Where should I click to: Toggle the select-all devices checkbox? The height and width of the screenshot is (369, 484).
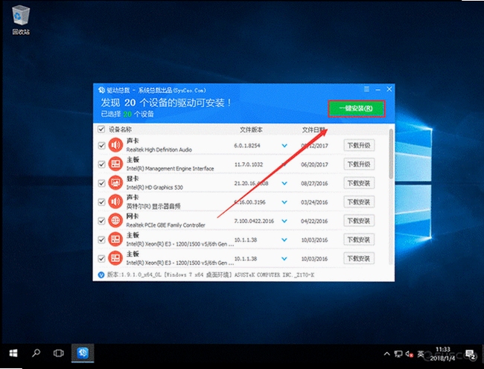click(101, 129)
